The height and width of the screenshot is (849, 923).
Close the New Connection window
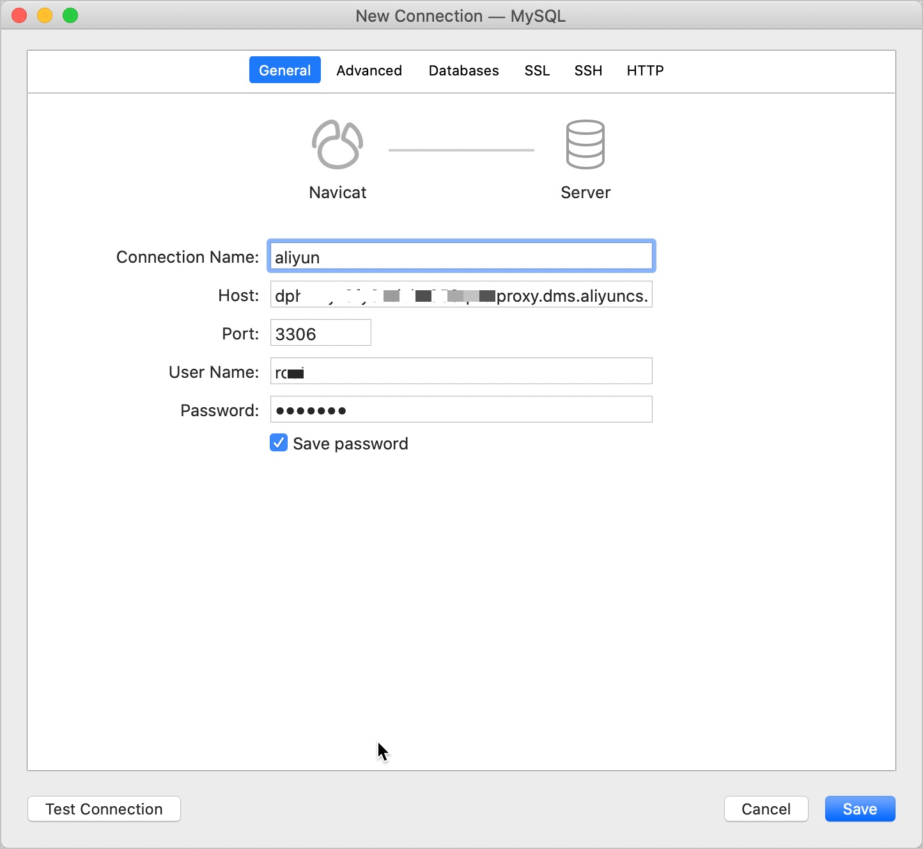pos(19,15)
